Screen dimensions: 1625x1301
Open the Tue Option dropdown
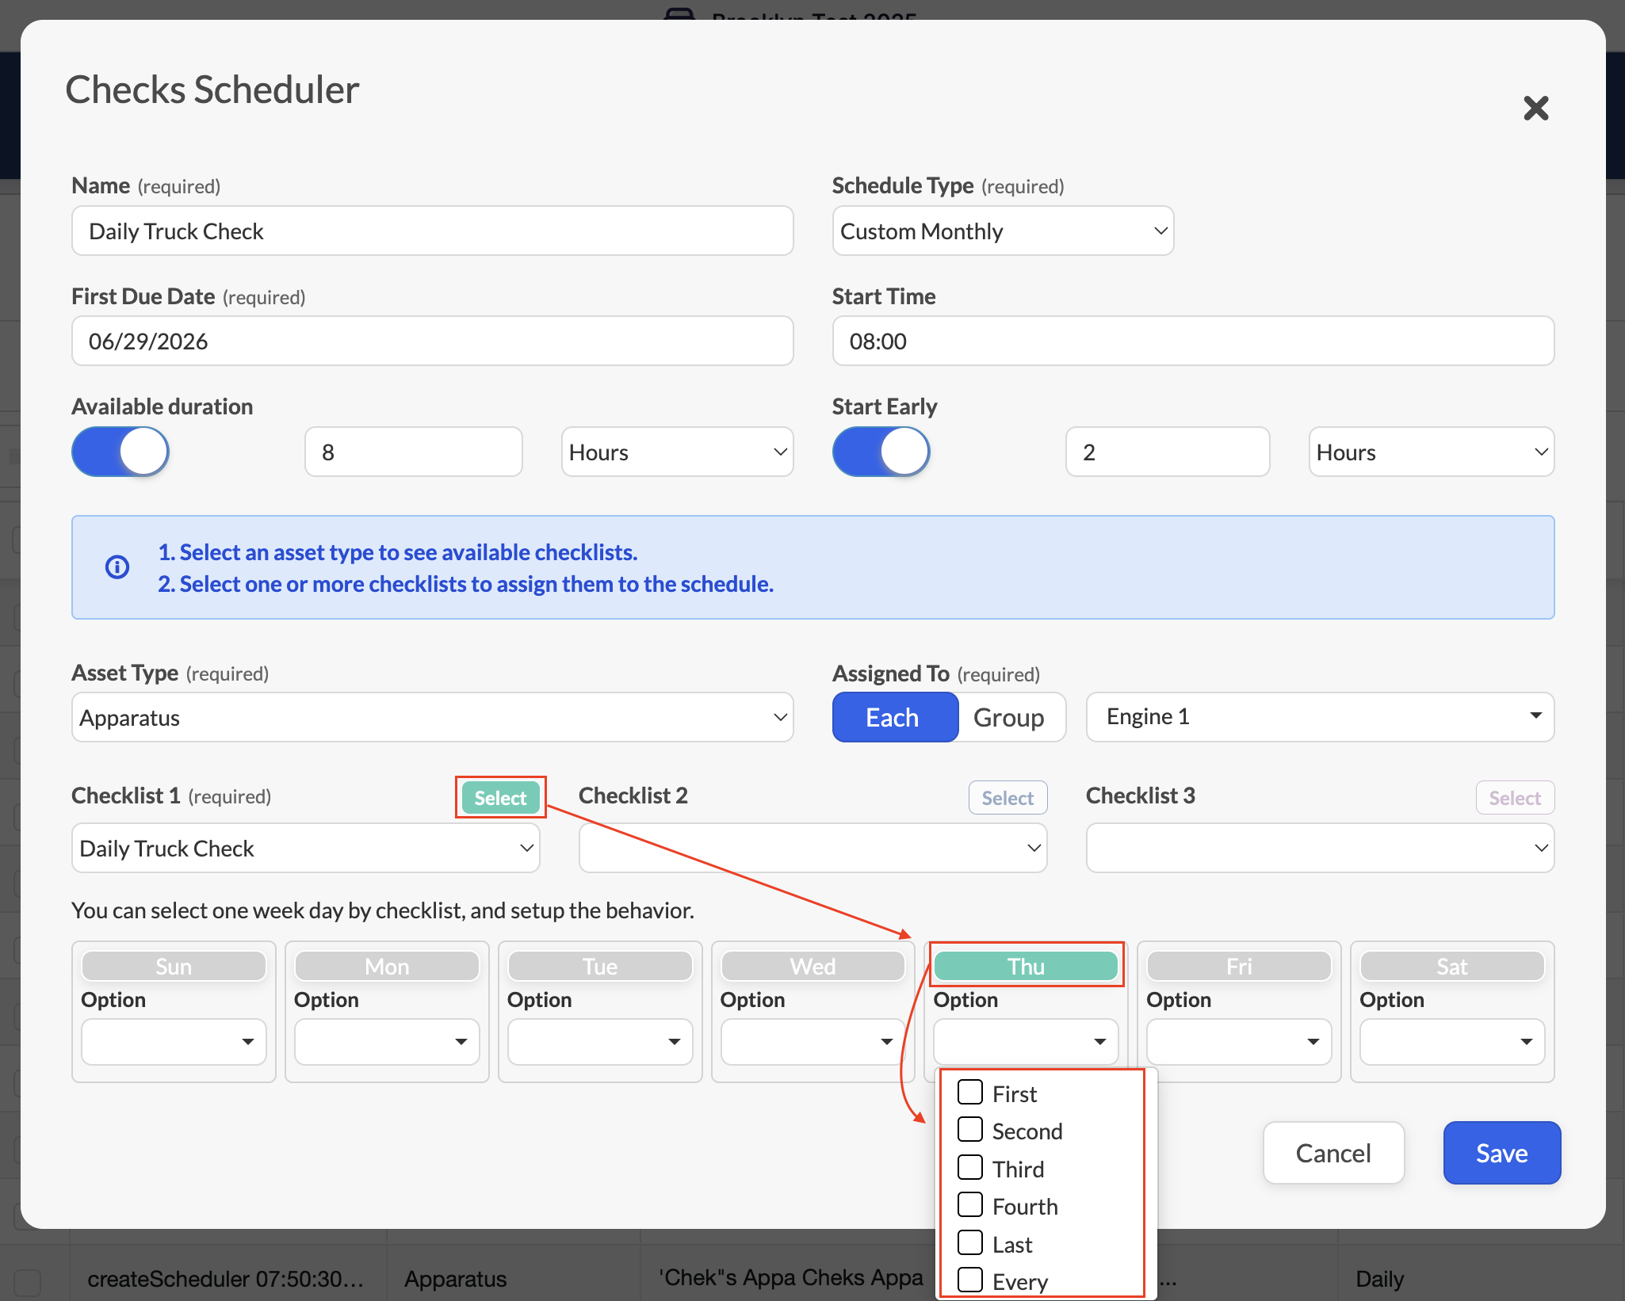600,1041
